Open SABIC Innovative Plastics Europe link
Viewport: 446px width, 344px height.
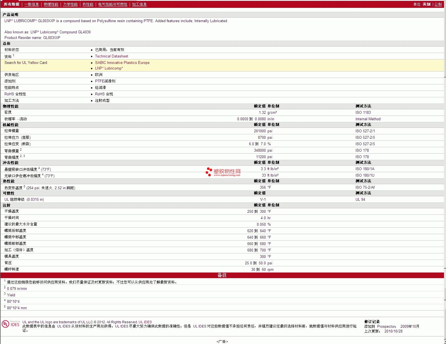click(122, 63)
